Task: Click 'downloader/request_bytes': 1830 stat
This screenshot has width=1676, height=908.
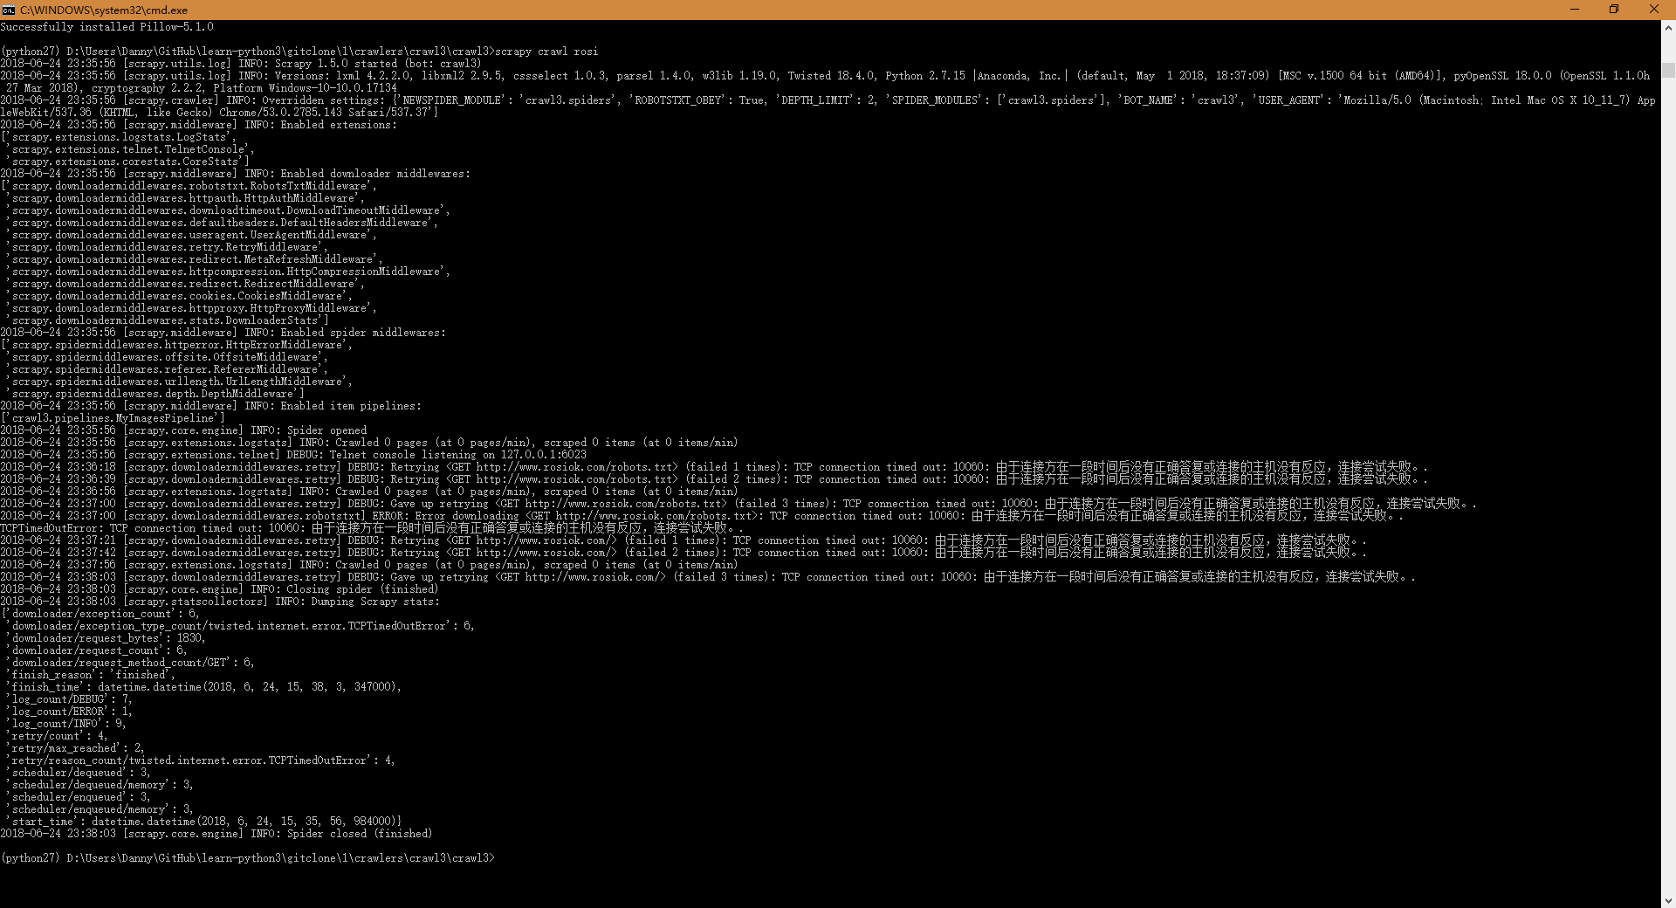Action: coord(107,638)
